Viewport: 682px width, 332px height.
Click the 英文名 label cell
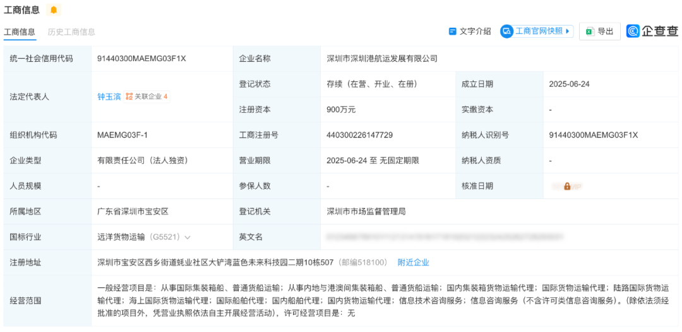(x=277, y=237)
